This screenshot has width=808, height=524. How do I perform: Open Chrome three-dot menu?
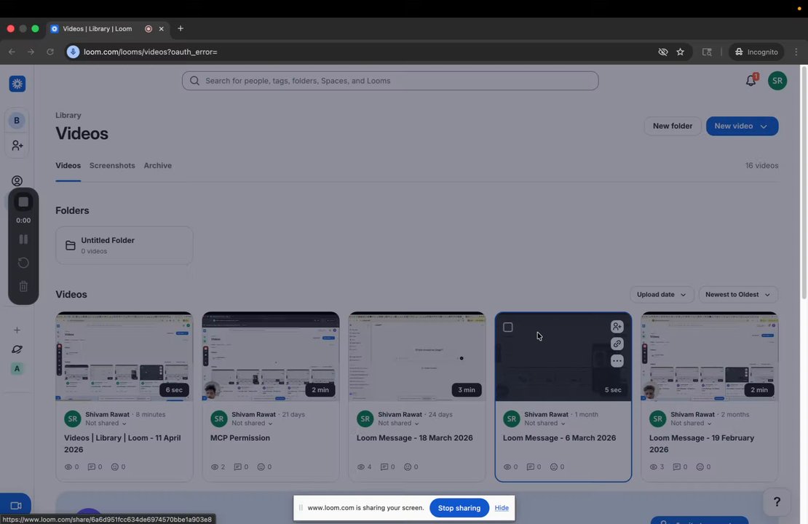point(796,52)
